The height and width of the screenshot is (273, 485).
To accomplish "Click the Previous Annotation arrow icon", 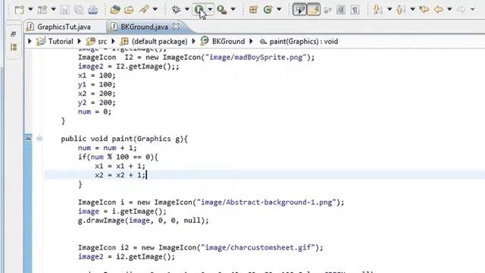I will tap(400, 10).
